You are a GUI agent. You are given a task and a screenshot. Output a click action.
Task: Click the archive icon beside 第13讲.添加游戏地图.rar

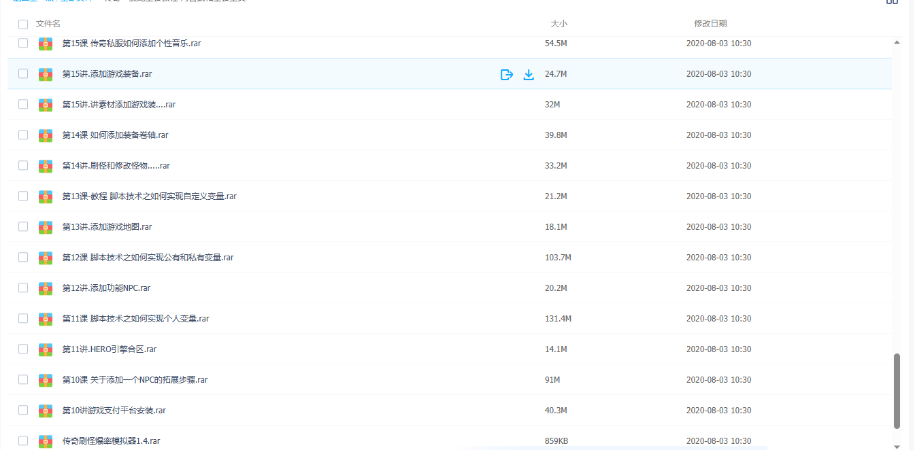(x=46, y=227)
